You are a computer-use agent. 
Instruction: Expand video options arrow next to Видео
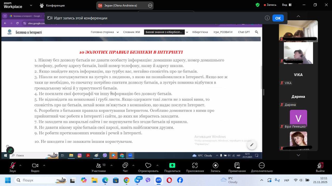44,165
